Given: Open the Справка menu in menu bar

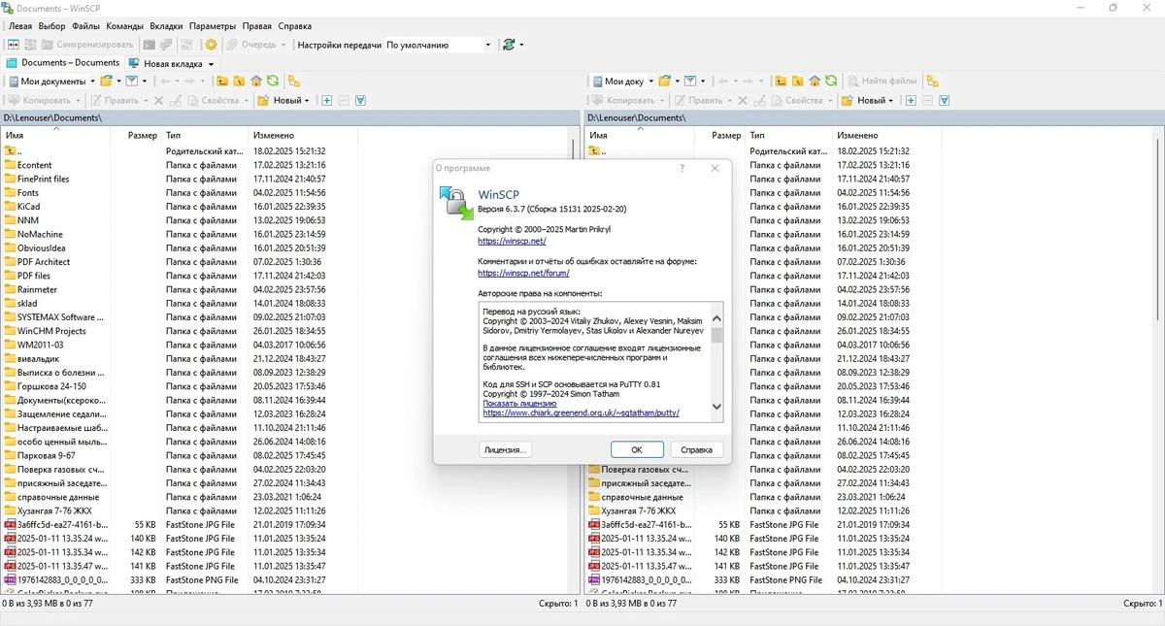Looking at the screenshot, I should pos(294,26).
